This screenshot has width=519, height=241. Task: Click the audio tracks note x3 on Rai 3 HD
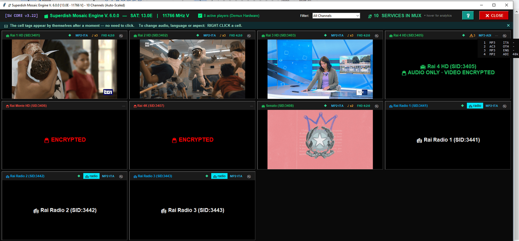350,35
